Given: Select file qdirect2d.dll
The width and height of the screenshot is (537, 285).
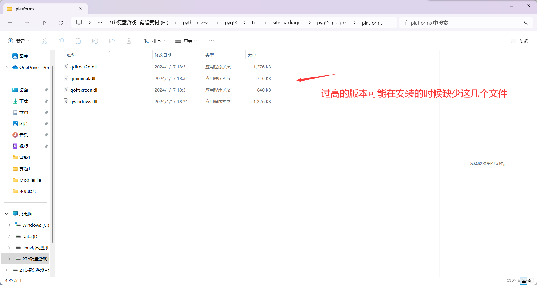Looking at the screenshot, I should [83, 67].
